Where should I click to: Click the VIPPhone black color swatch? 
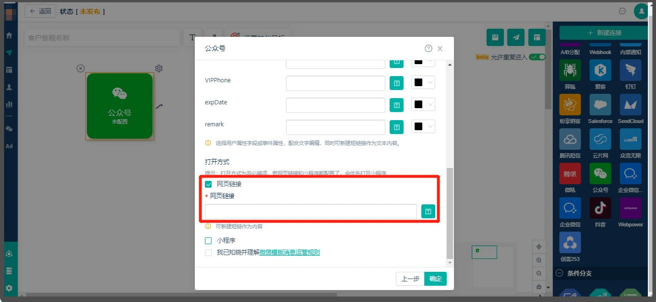pos(418,82)
